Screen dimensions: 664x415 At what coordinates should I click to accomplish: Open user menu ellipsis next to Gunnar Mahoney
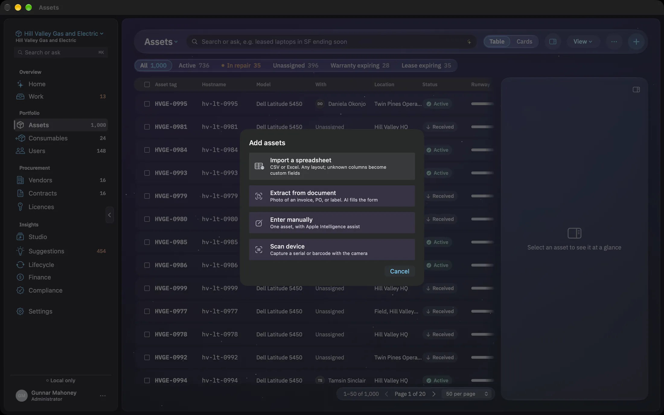(x=103, y=396)
